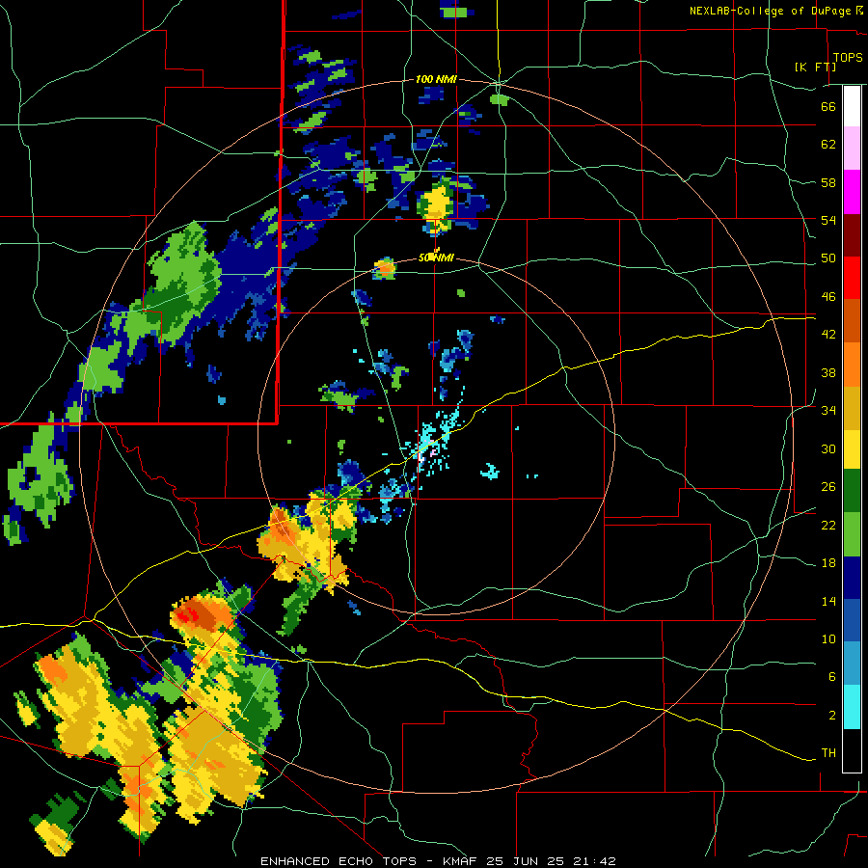
Task: Click the "42" legend value
Action: tap(828, 335)
